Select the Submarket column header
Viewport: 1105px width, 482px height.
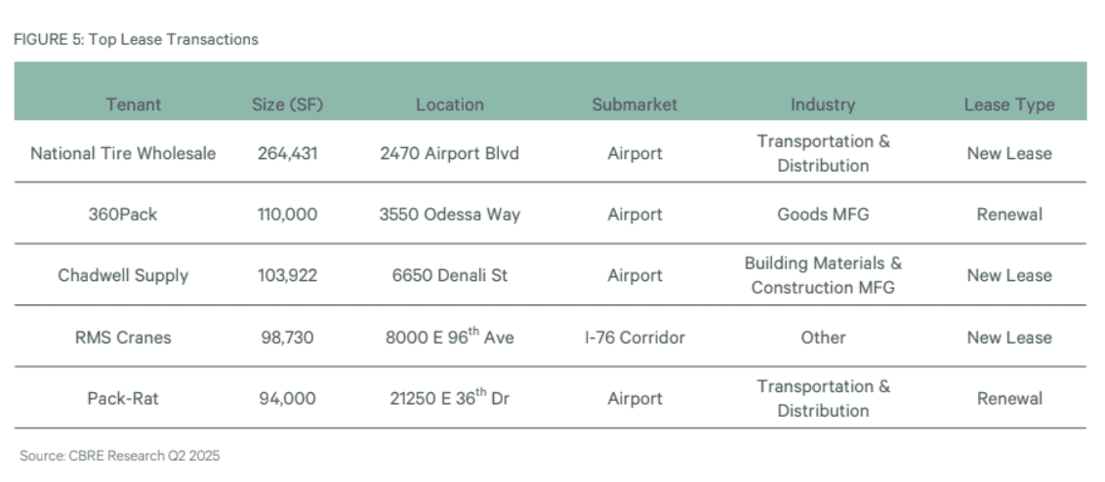click(x=634, y=105)
